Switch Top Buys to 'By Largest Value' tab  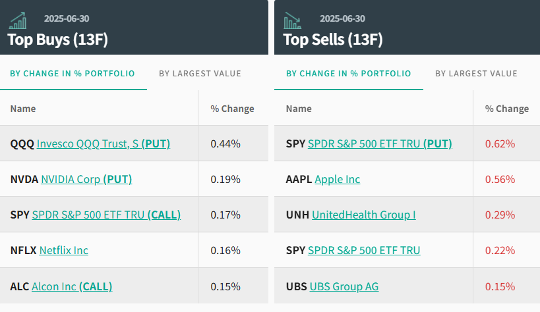tap(200, 74)
